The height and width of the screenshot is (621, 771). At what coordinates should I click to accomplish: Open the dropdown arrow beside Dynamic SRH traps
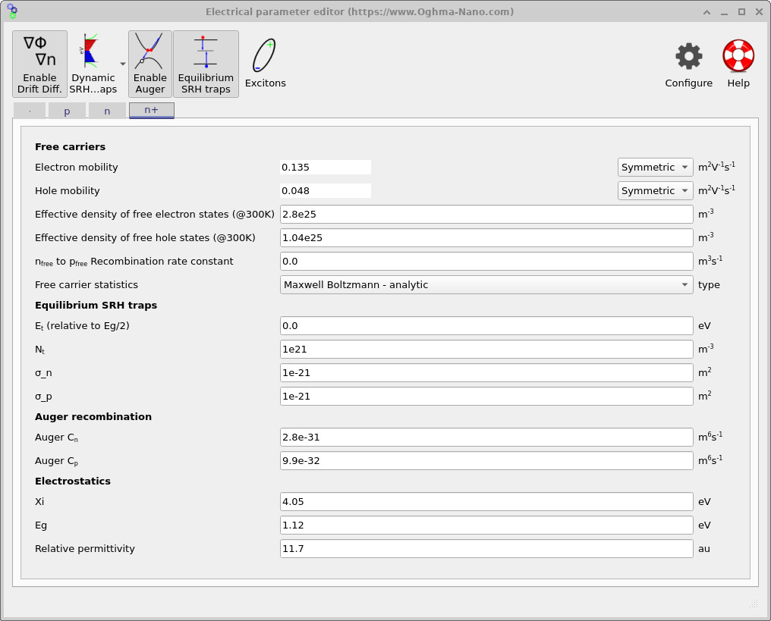[122, 64]
